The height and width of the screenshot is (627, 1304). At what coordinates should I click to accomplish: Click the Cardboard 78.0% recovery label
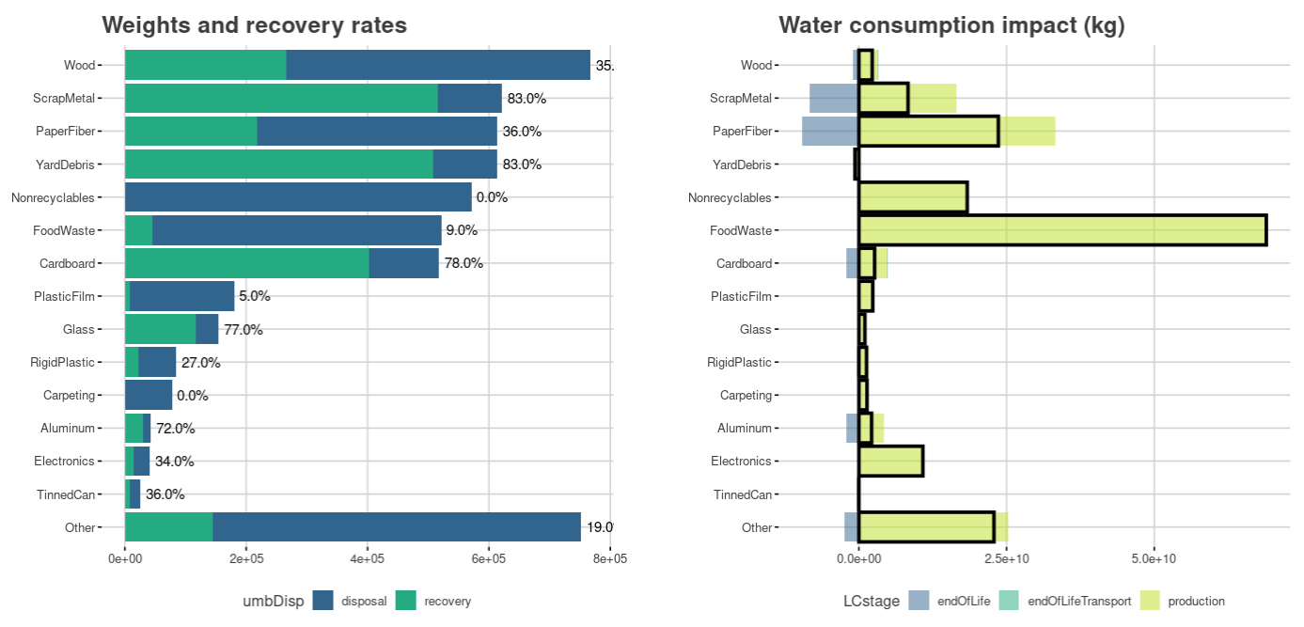(463, 263)
